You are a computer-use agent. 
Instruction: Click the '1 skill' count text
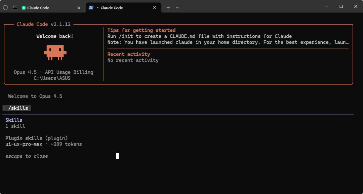pyautogui.click(x=15, y=126)
